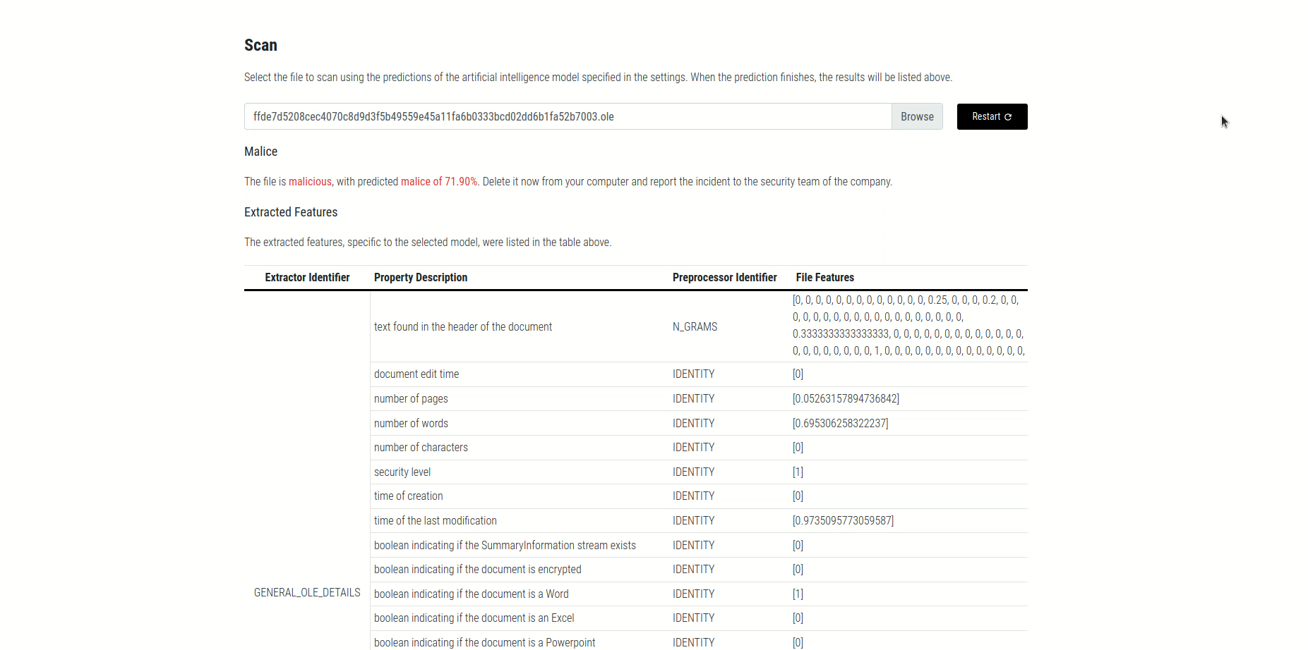Select the Extractor Identifier column header
This screenshot has width=1308, height=650.
[x=307, y=278]
